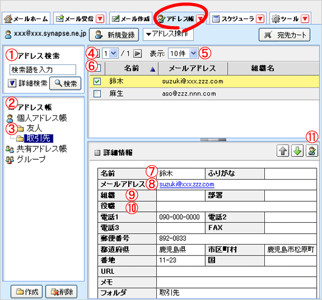Sort by メールアドレス column header
The width and height of the screenshot is (322, 300).
point(193,69)
